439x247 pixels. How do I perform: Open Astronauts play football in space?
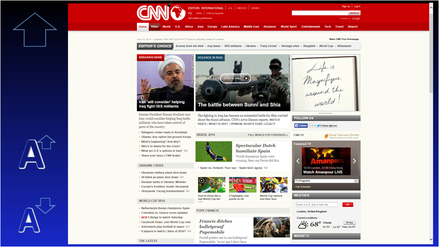coord(162,226)
